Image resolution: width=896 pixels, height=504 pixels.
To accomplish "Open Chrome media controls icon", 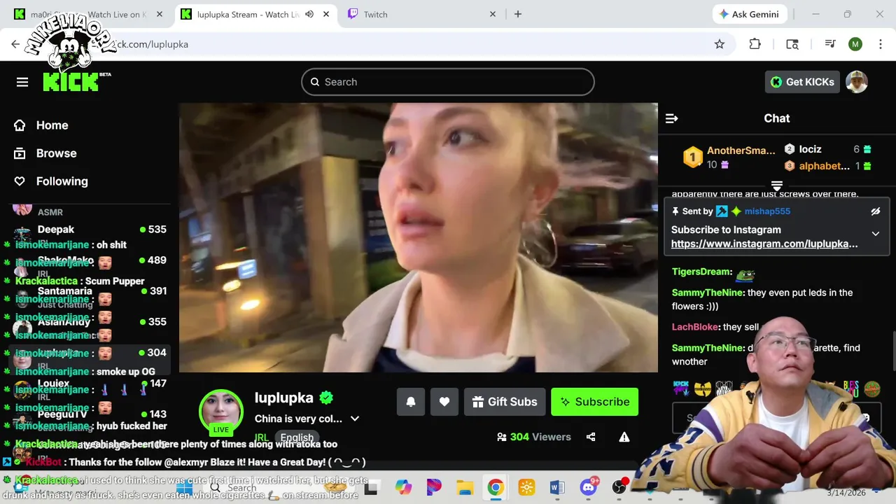I will tap(830, 44).
